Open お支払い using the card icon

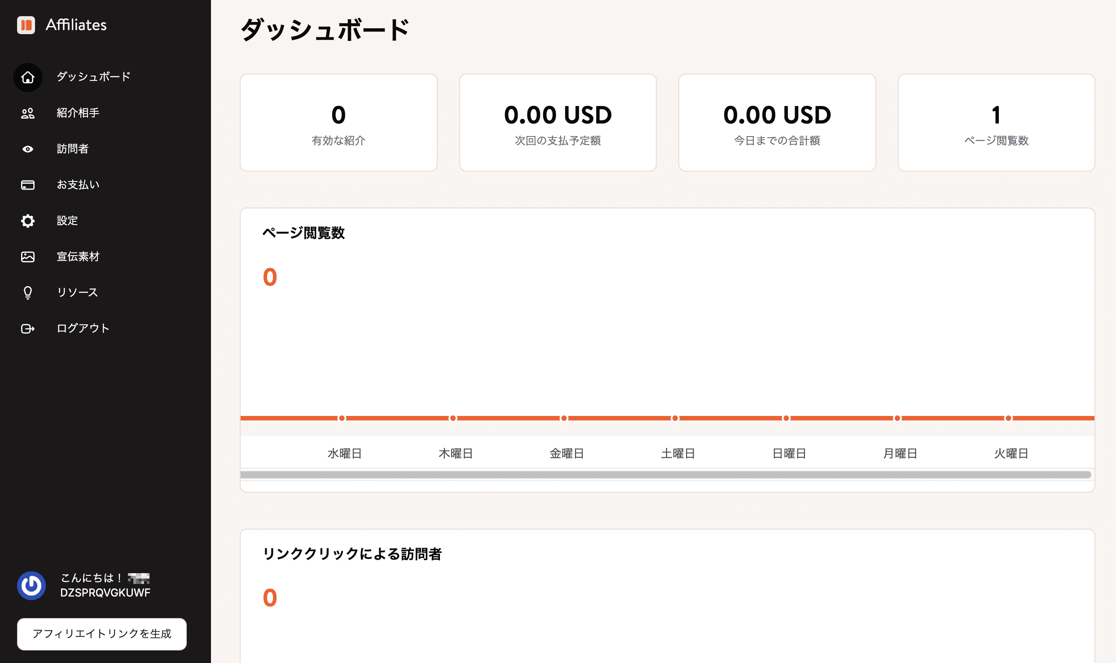(x=27, y=185)
